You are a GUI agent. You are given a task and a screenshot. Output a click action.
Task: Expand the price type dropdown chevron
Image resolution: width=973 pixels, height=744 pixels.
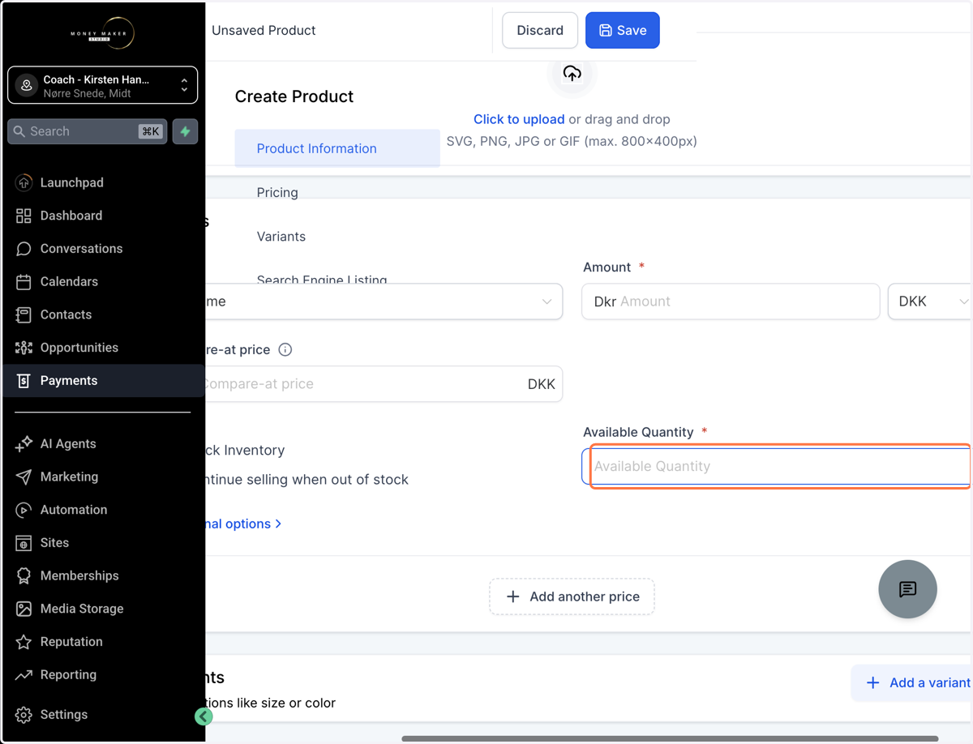[547, 301]
